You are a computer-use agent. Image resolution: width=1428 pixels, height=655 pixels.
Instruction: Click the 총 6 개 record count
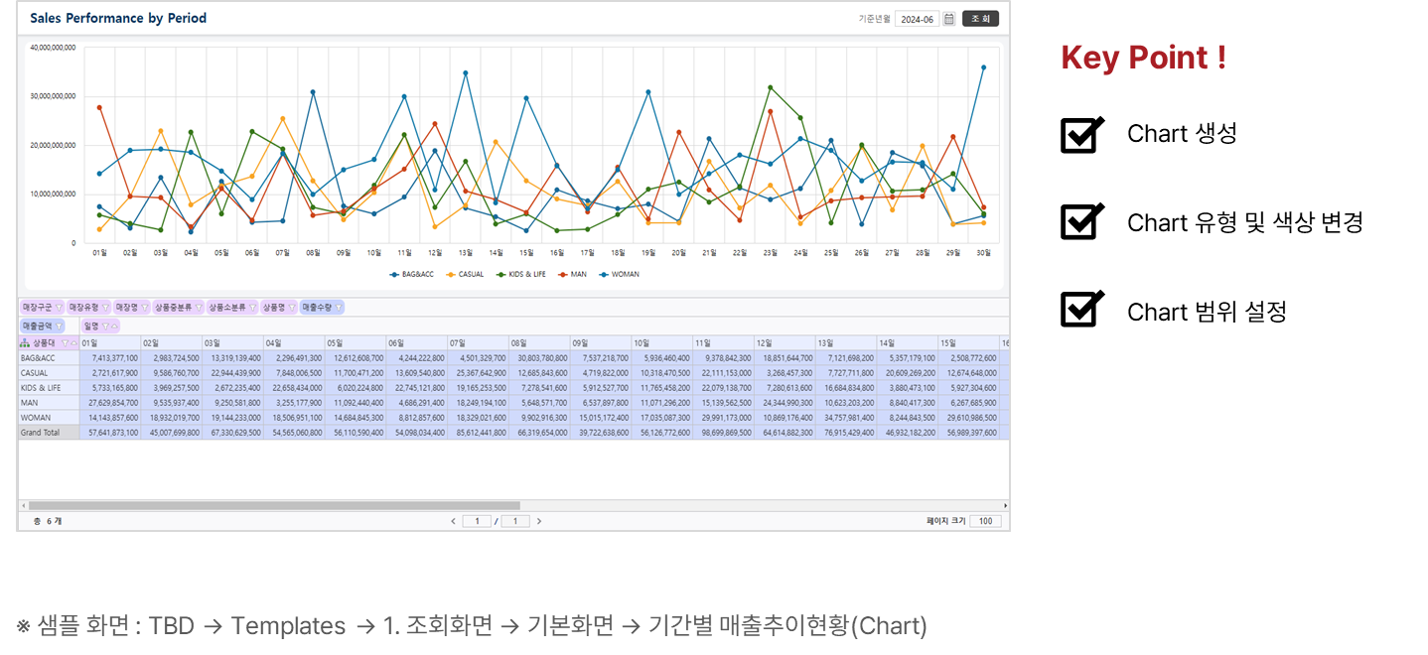[x=47, y=521]
